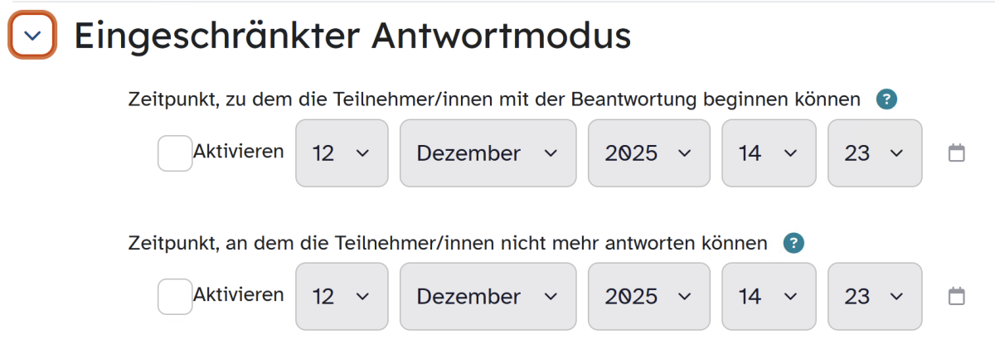Viewport: 995px width, 349px height.
Task: Collapse the Eingeschränkter Antwortmodus section
Action: pyautogui.click(x=32, y=36)
